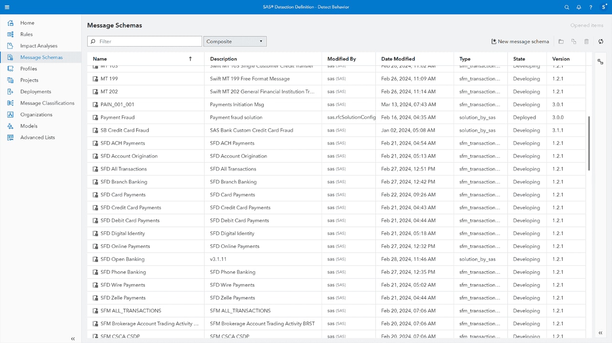Select the SFD Account Origination name cell
Viewport: 612px width, 343px height.
(x=129, y=156)
